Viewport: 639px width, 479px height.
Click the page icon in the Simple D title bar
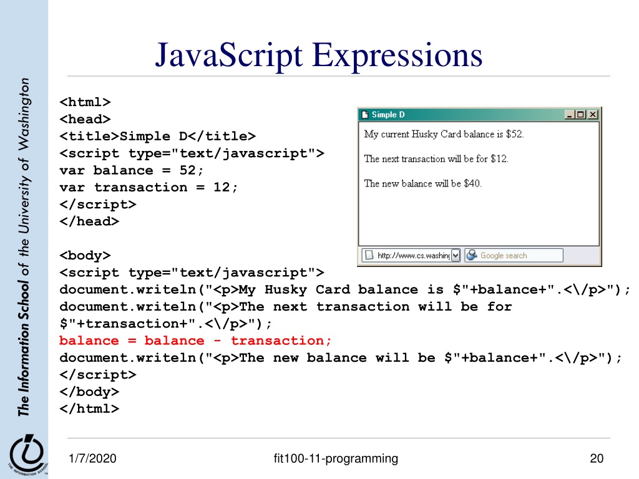pyautogui.click(x=365, y=115)
